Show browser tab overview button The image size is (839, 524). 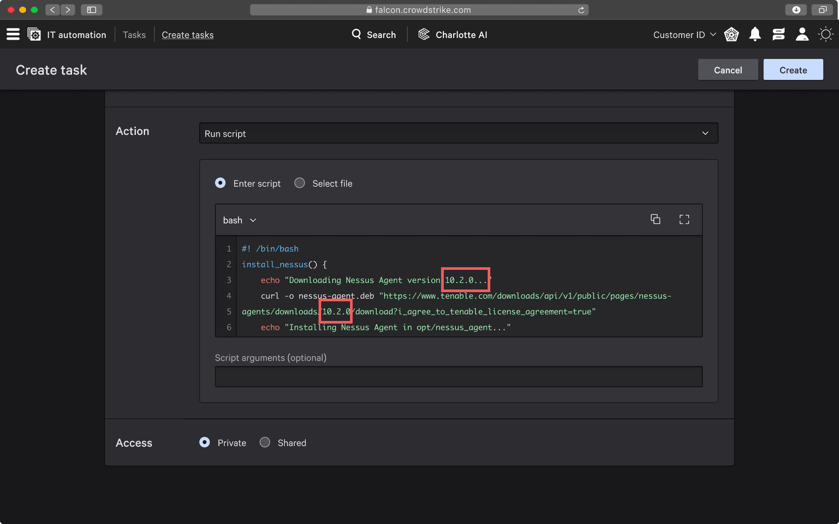tap(822, 10)
